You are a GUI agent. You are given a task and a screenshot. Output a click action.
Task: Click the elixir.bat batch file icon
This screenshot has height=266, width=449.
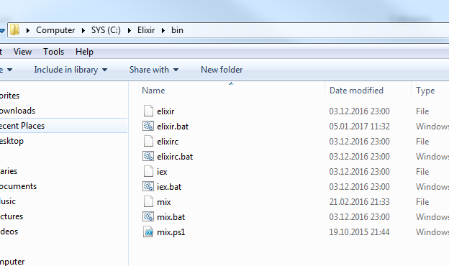(x=148, y=126)
